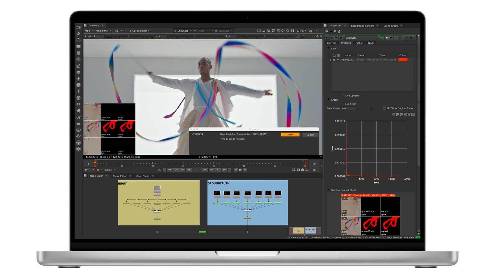495x278 pixels.
Task: Click the Background Renders tab
Action: [362, 26]
